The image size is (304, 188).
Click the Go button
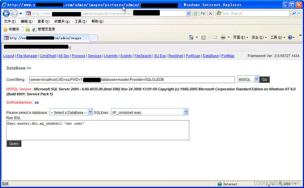point(265,79)
